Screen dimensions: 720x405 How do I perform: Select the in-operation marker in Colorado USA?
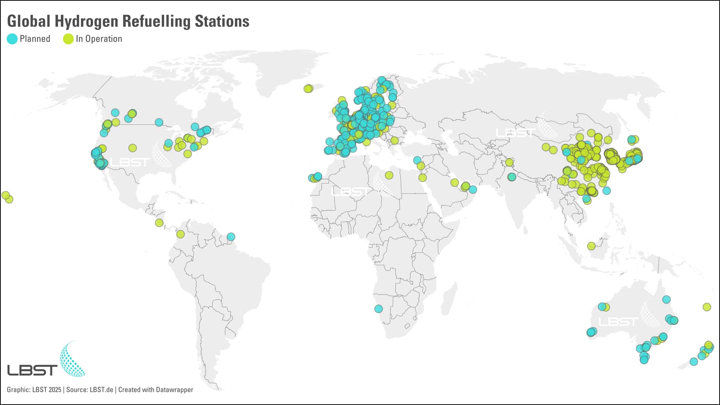pyautogui.click(x=132, y=148)
